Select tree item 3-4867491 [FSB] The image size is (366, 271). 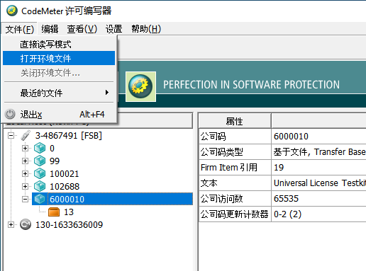69,136
